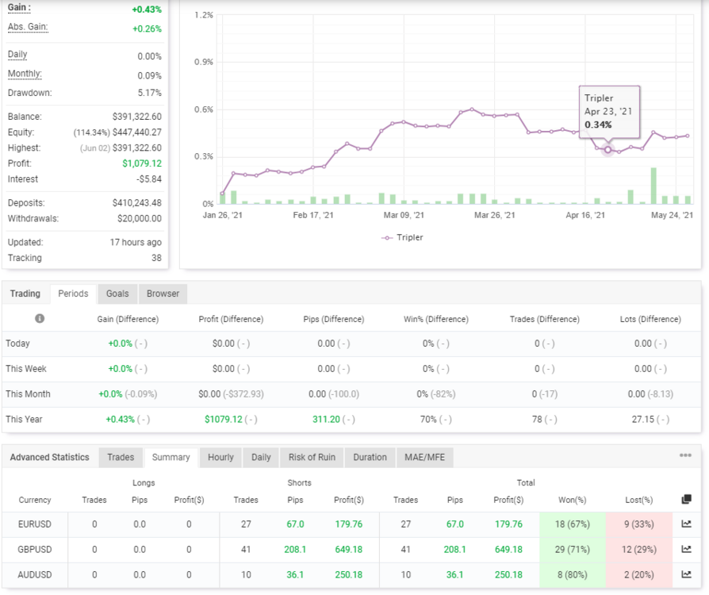The height and width of the screenshot is (595, 709).
Task: Open the Trades tab in Advanced Statistics
Action: (121, 458)
